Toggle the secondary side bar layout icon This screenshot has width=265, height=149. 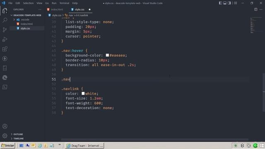tap(229, 3)
